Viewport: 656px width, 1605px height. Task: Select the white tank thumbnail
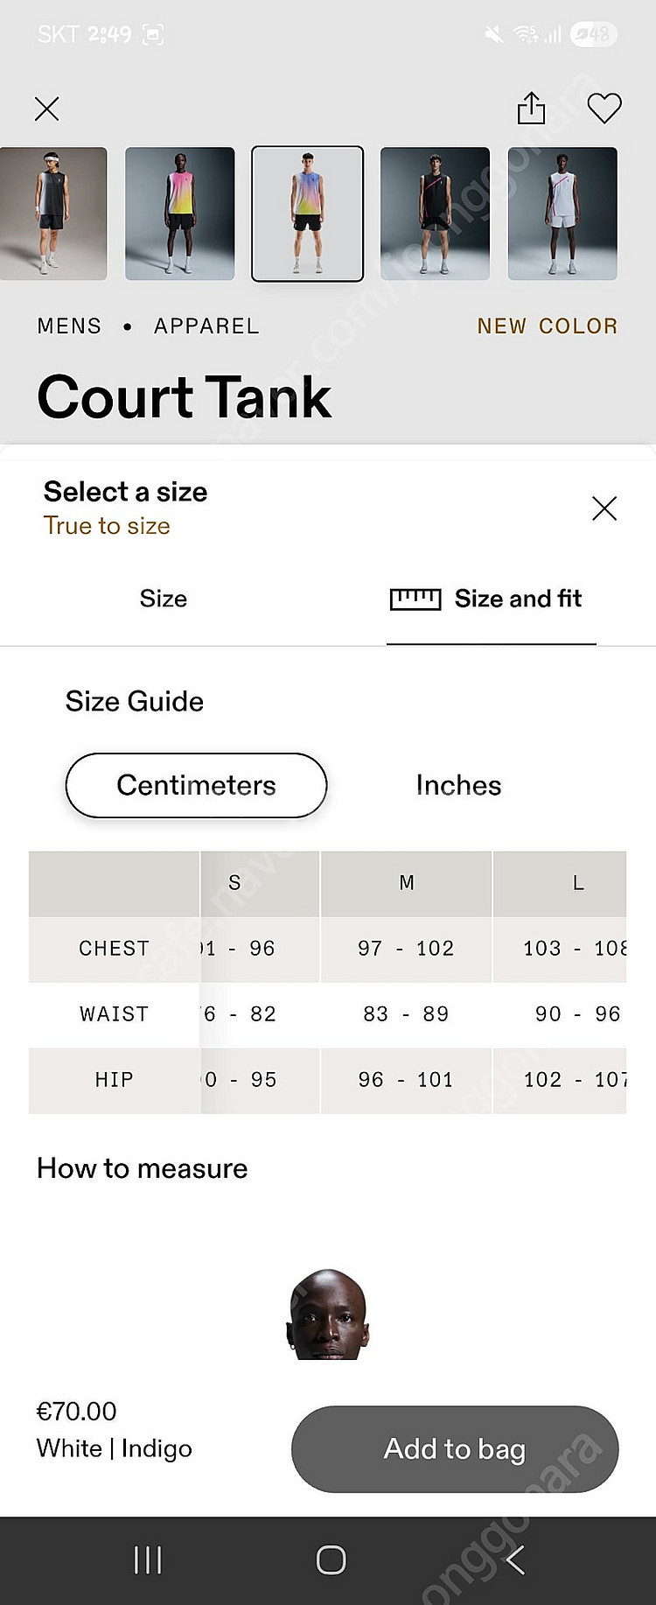coord(562,214)
